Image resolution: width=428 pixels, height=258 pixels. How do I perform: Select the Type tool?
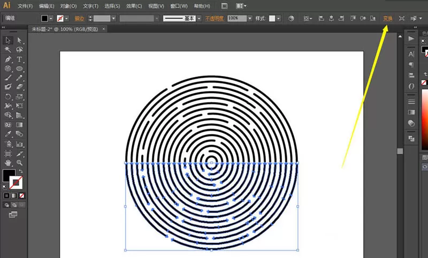pos(19,59)
